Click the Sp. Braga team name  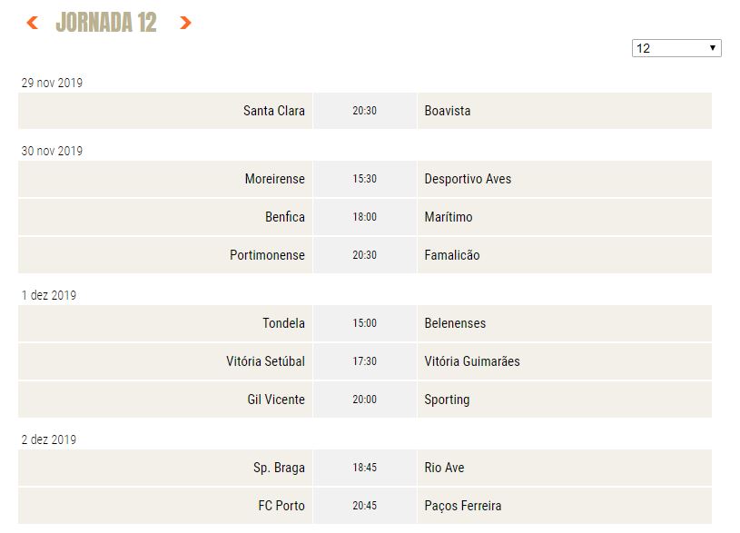click(x=279, y=468)
